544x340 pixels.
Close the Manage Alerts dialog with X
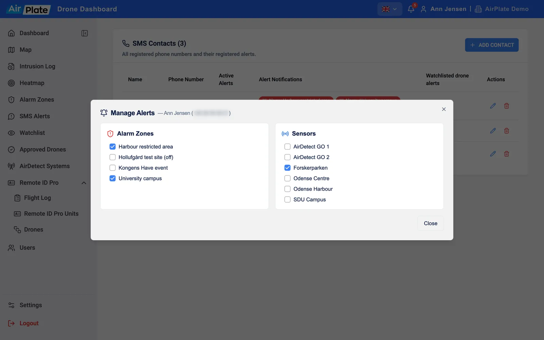click(x=444, y=109)
